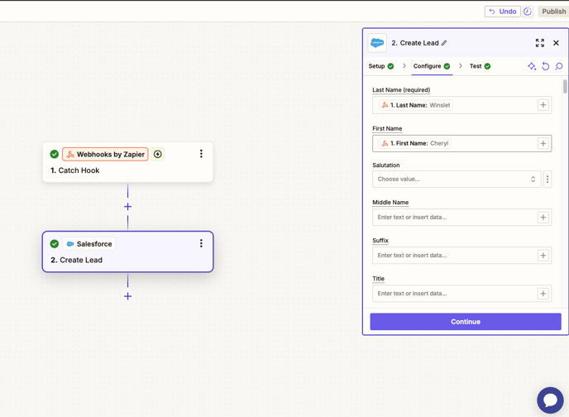The image size is (569, 417).
Task: Open three-dot menu on Salesforce step
Action: (x=201, y=243)
